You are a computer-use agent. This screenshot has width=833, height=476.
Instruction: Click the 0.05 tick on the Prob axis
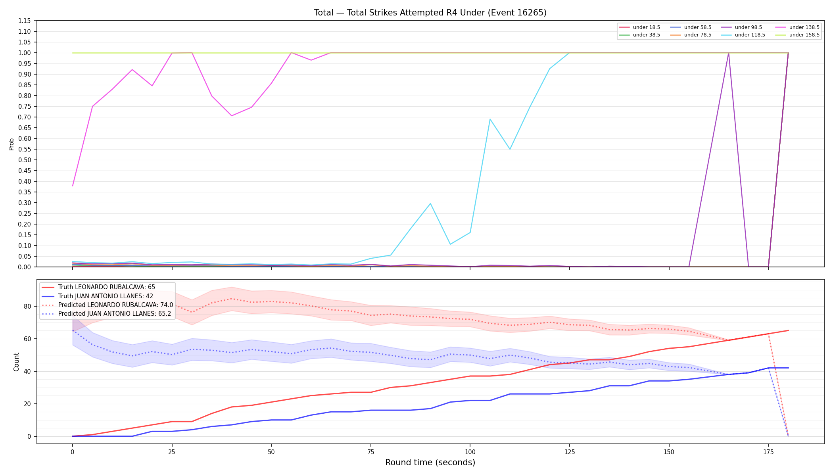click(25, 257)
